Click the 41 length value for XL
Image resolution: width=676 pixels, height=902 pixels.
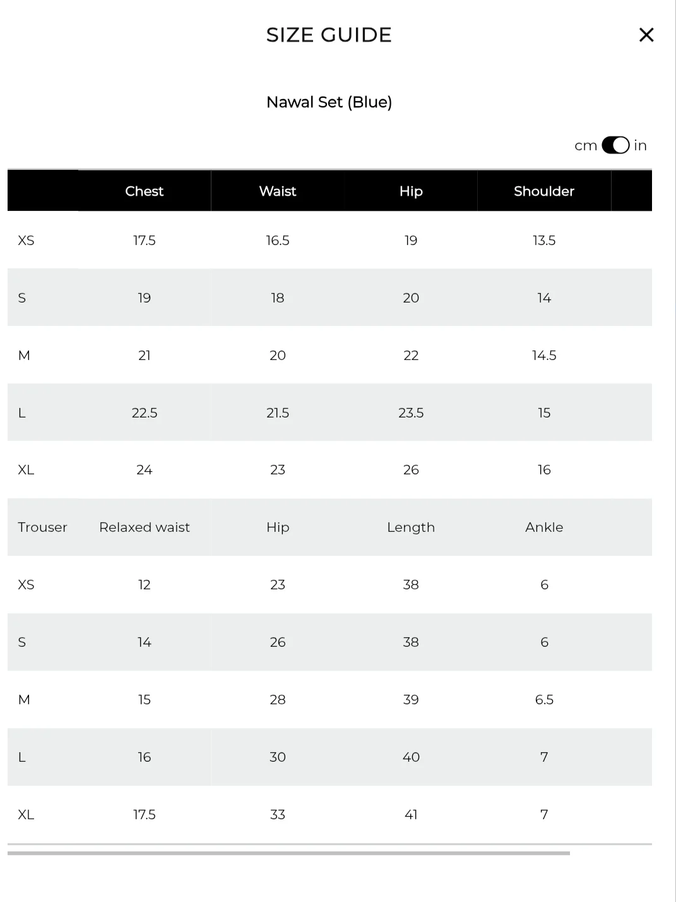411,815
